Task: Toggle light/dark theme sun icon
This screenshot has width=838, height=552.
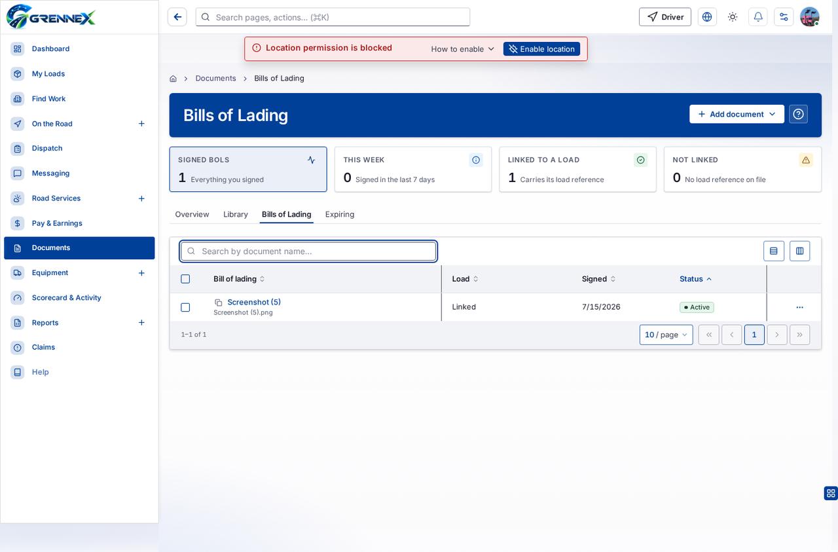Action: coord(733,17)
